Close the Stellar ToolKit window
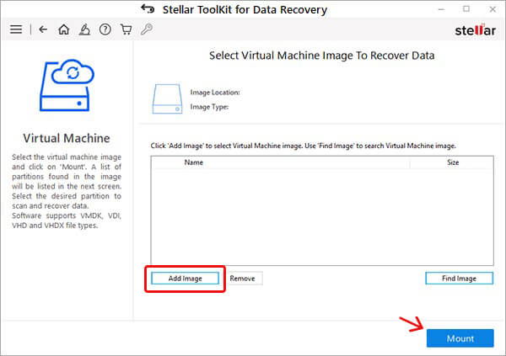Viewport: 506px width, 356px height. (x=493, y=9)
